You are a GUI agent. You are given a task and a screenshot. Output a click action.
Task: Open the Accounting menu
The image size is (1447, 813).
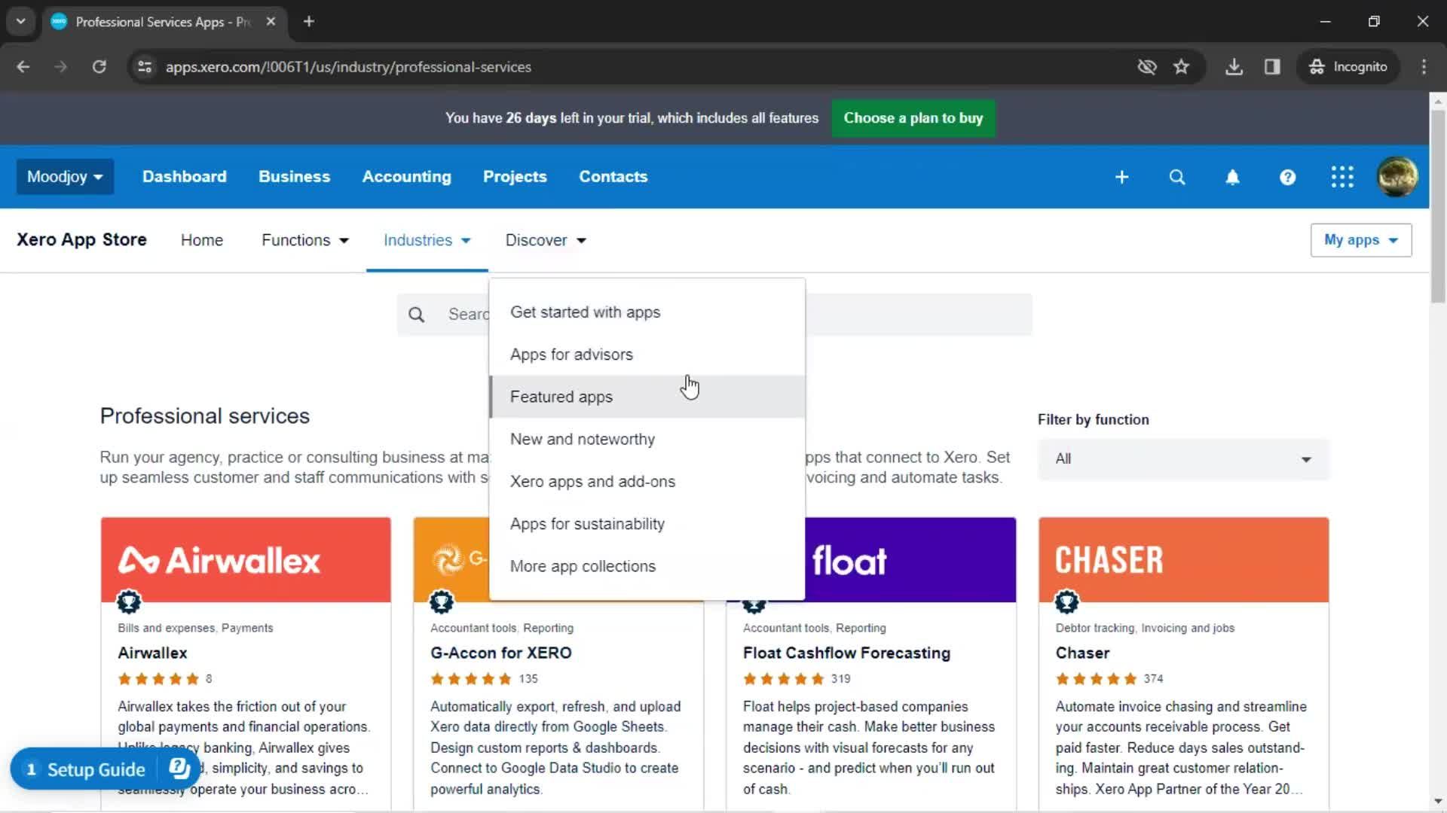[406, 177]
